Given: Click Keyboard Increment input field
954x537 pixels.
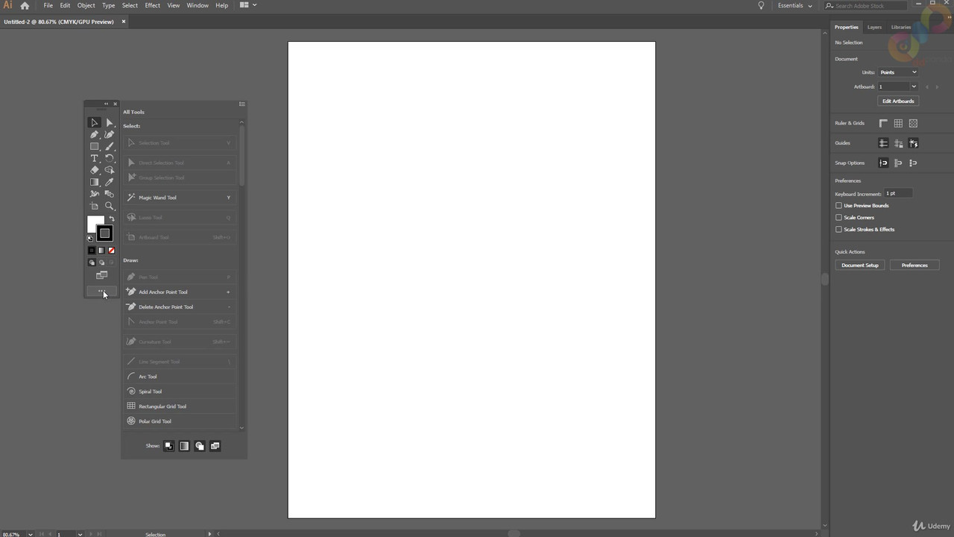Looking at the screenshot, I should coord(898,194).
